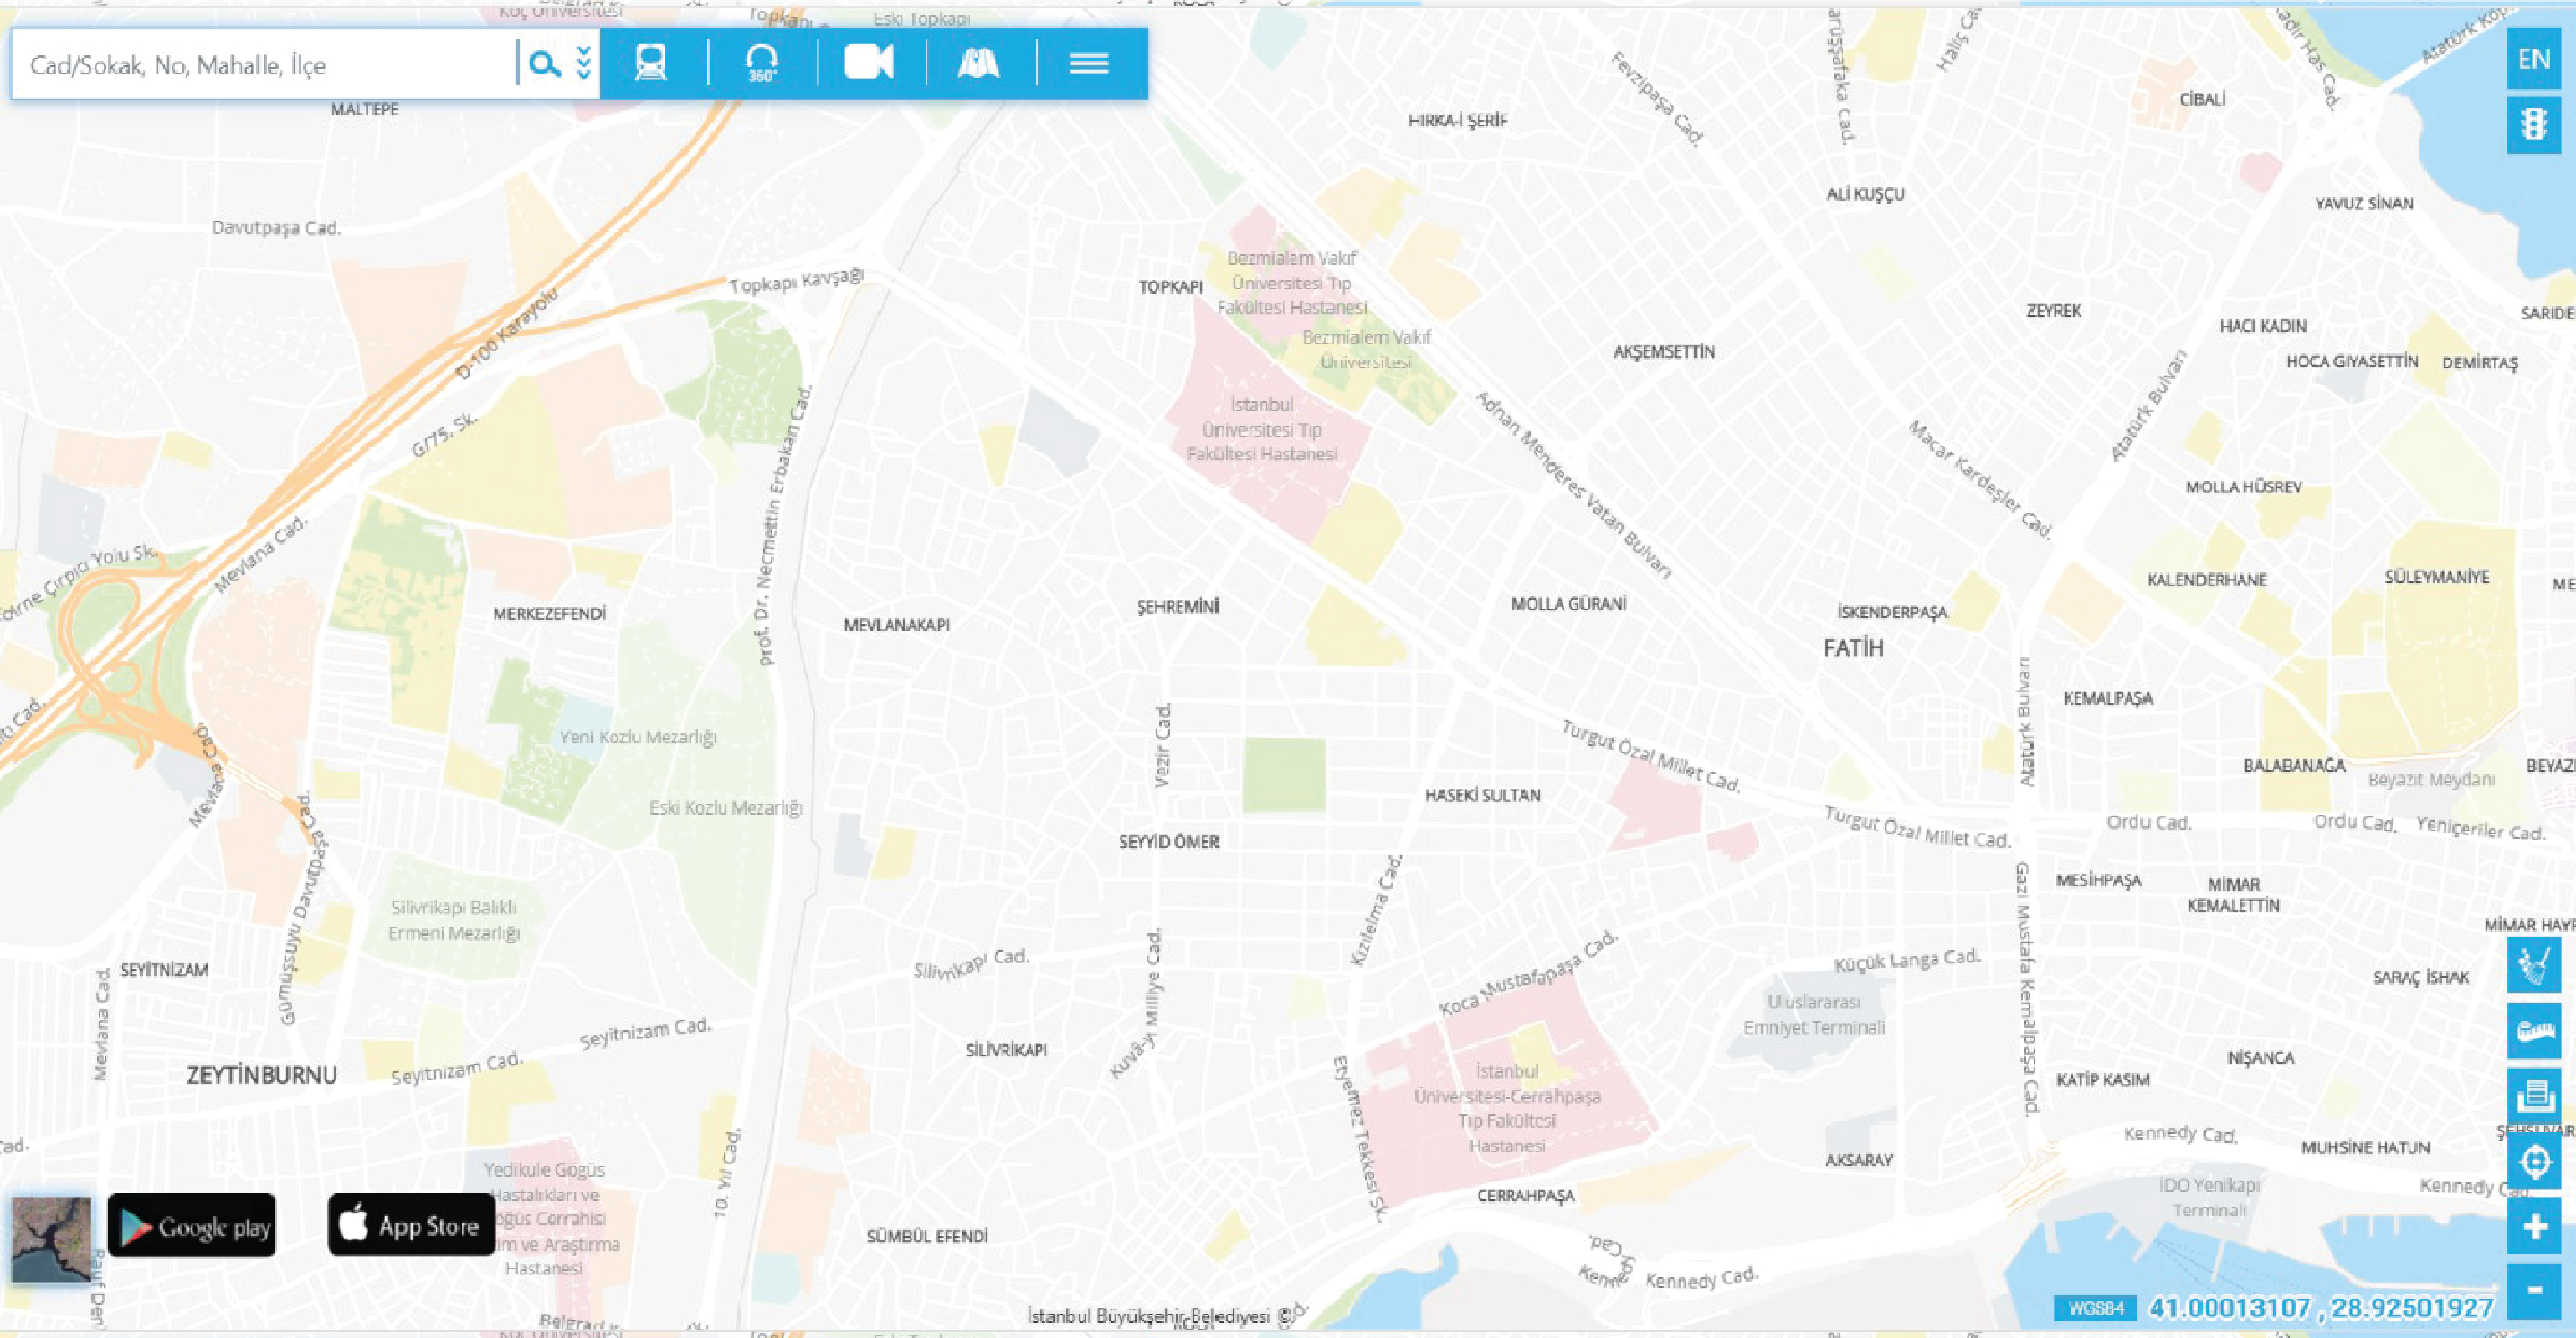
Task: Switch language with the EN button
Action: (x=2534, y=59)
